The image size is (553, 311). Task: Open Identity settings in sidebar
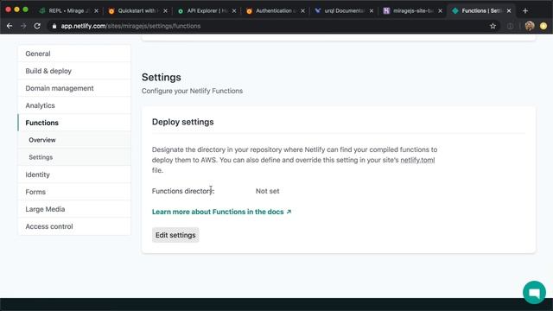(74, 175)
